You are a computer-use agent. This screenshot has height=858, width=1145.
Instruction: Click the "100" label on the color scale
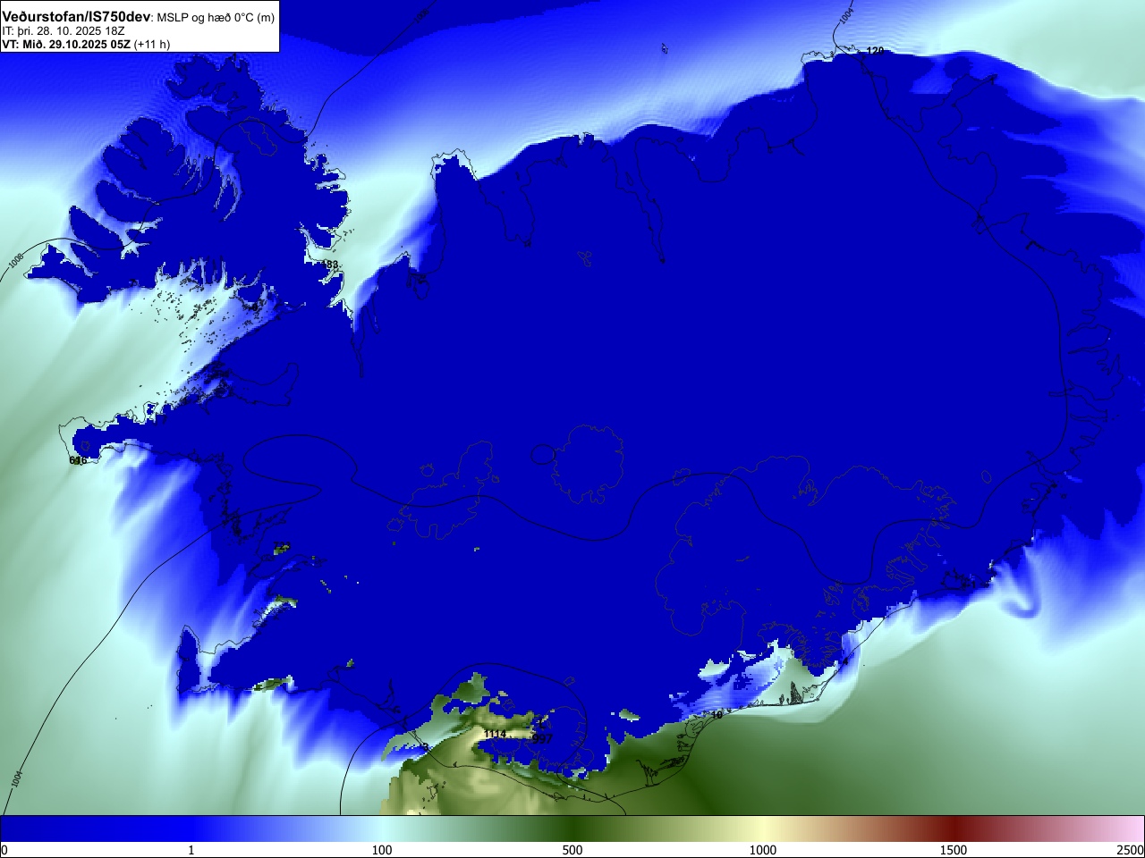(x=382, y=850)
